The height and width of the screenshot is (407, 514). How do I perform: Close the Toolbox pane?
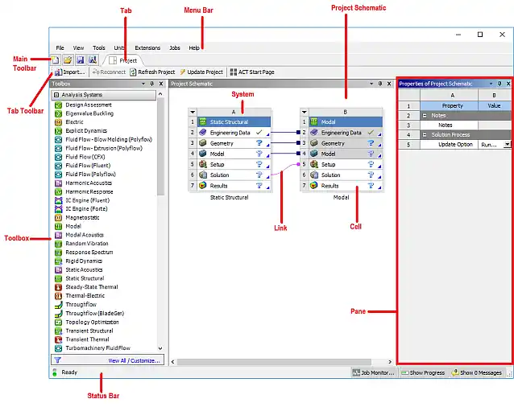(x=161, y=84)
